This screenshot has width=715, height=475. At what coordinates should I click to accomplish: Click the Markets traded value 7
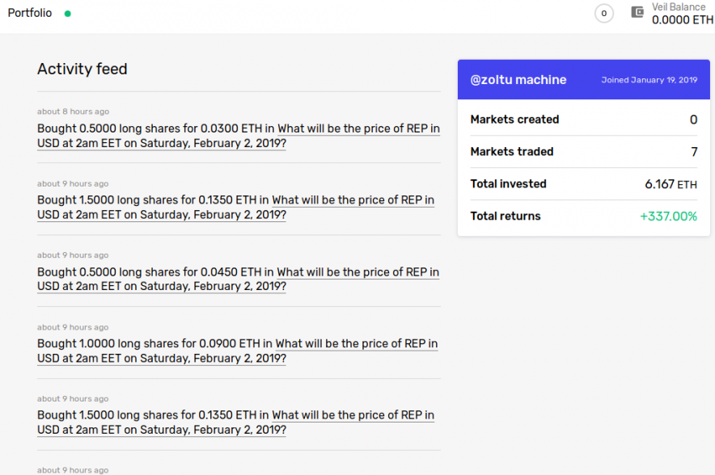693,152
